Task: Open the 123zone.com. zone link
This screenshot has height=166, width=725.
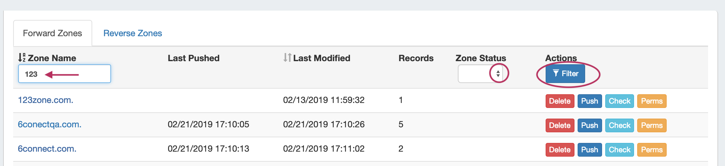Action: click(45, 100)
